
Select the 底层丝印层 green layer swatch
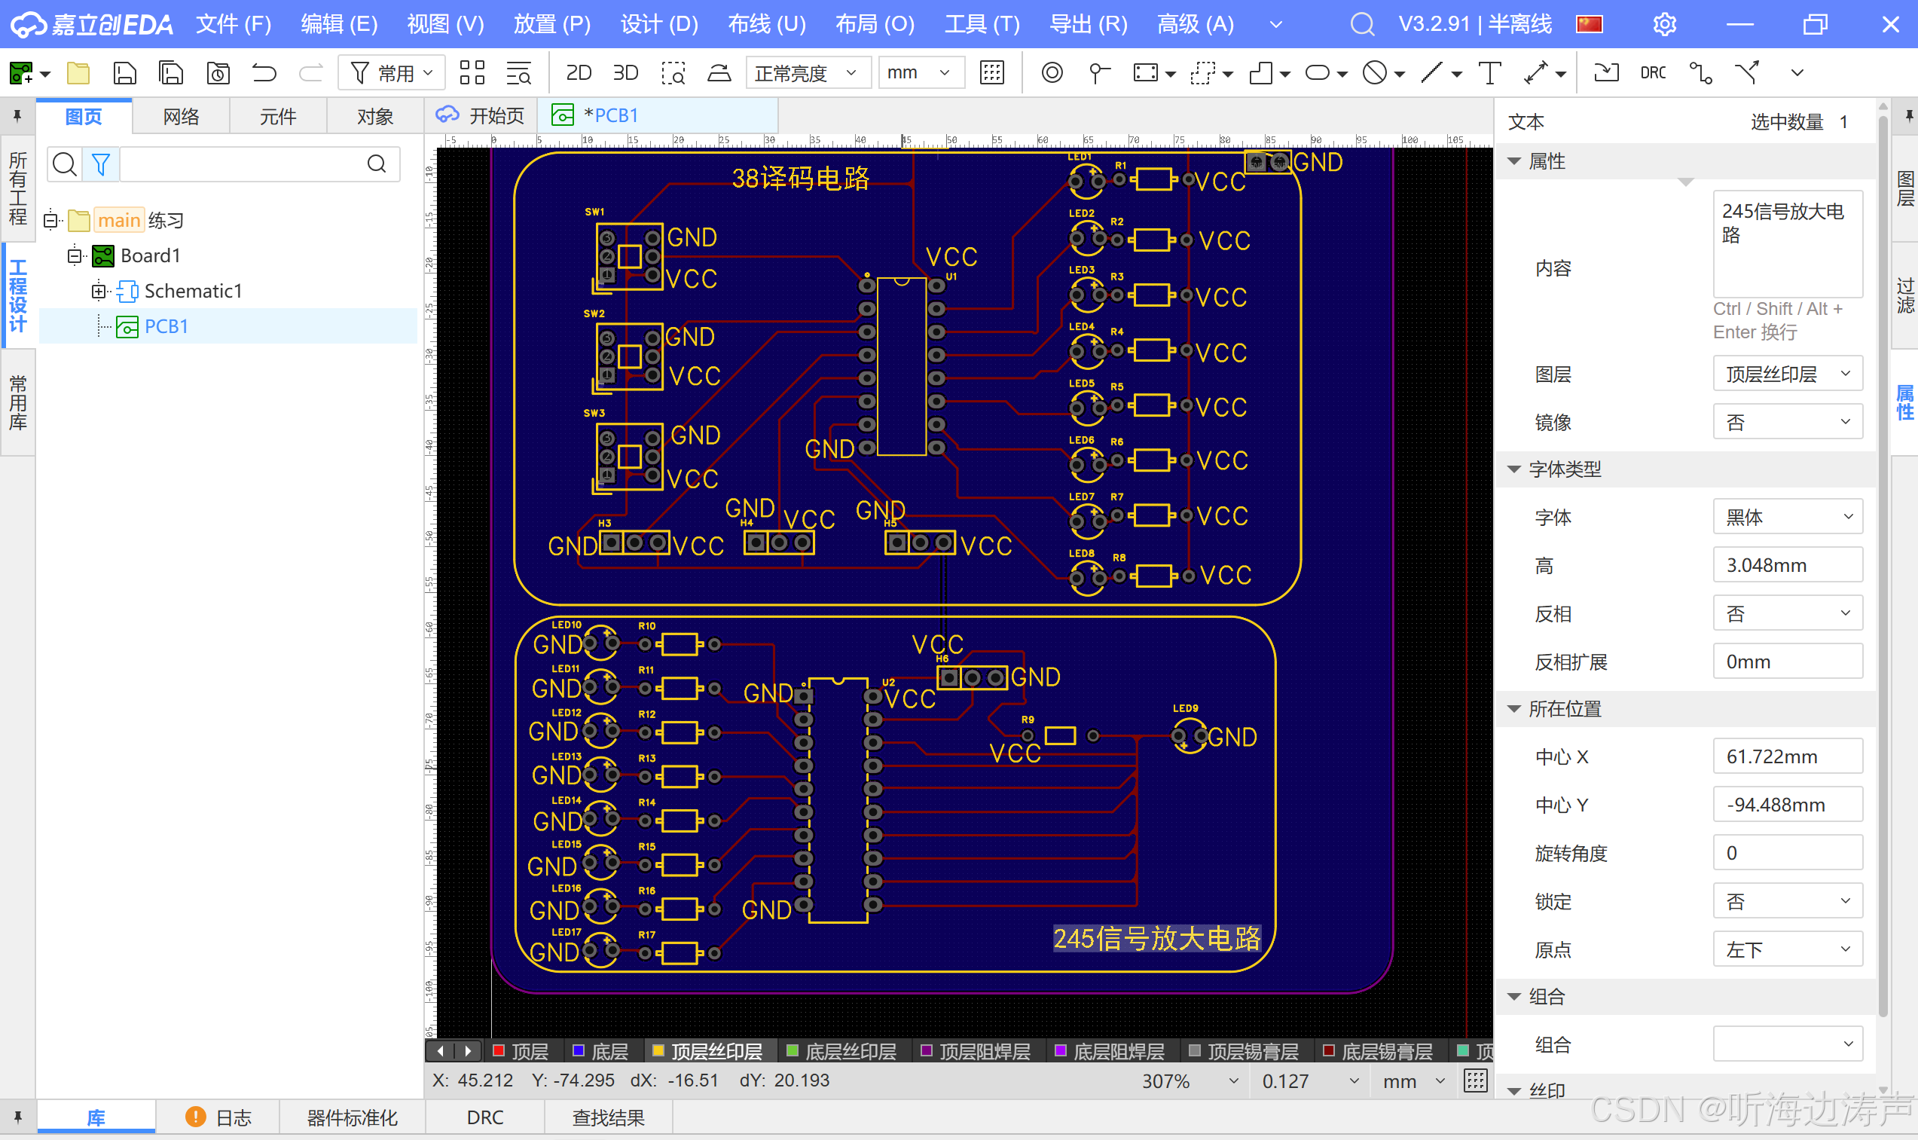tap(793, 1050)
